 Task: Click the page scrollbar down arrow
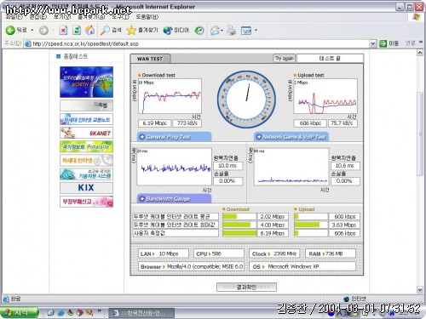coord(420,290)
